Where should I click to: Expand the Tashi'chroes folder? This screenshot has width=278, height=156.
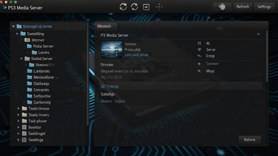tap(18, 108)
